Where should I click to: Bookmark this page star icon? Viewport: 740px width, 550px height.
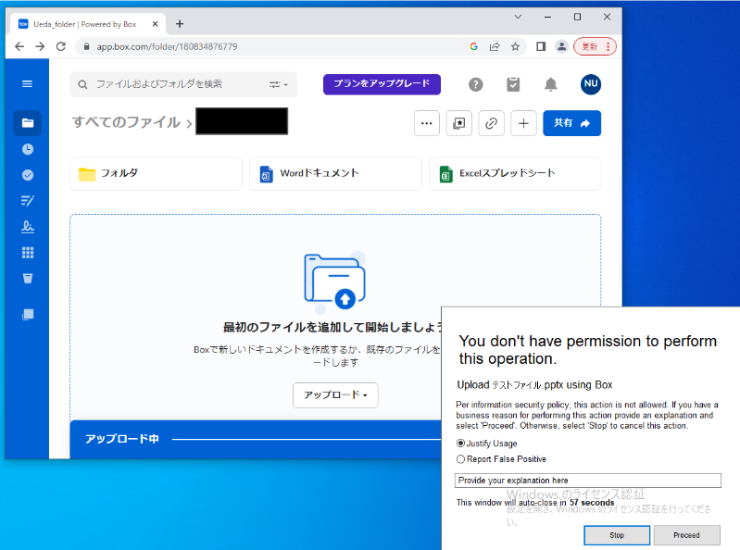click(x=515, y=46)
